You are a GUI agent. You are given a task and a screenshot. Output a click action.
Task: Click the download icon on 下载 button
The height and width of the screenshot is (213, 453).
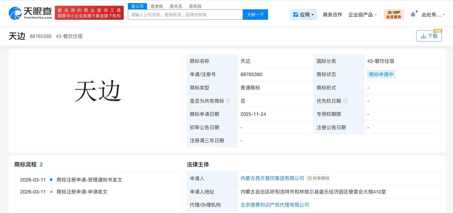point(423,36)
